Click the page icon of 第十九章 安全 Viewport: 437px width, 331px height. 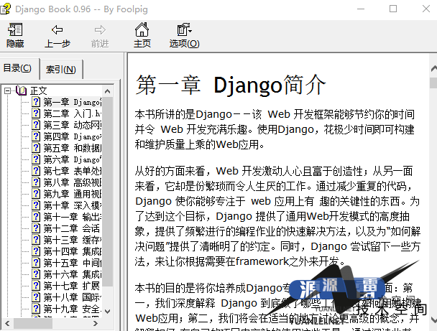[x=36, y=309]
